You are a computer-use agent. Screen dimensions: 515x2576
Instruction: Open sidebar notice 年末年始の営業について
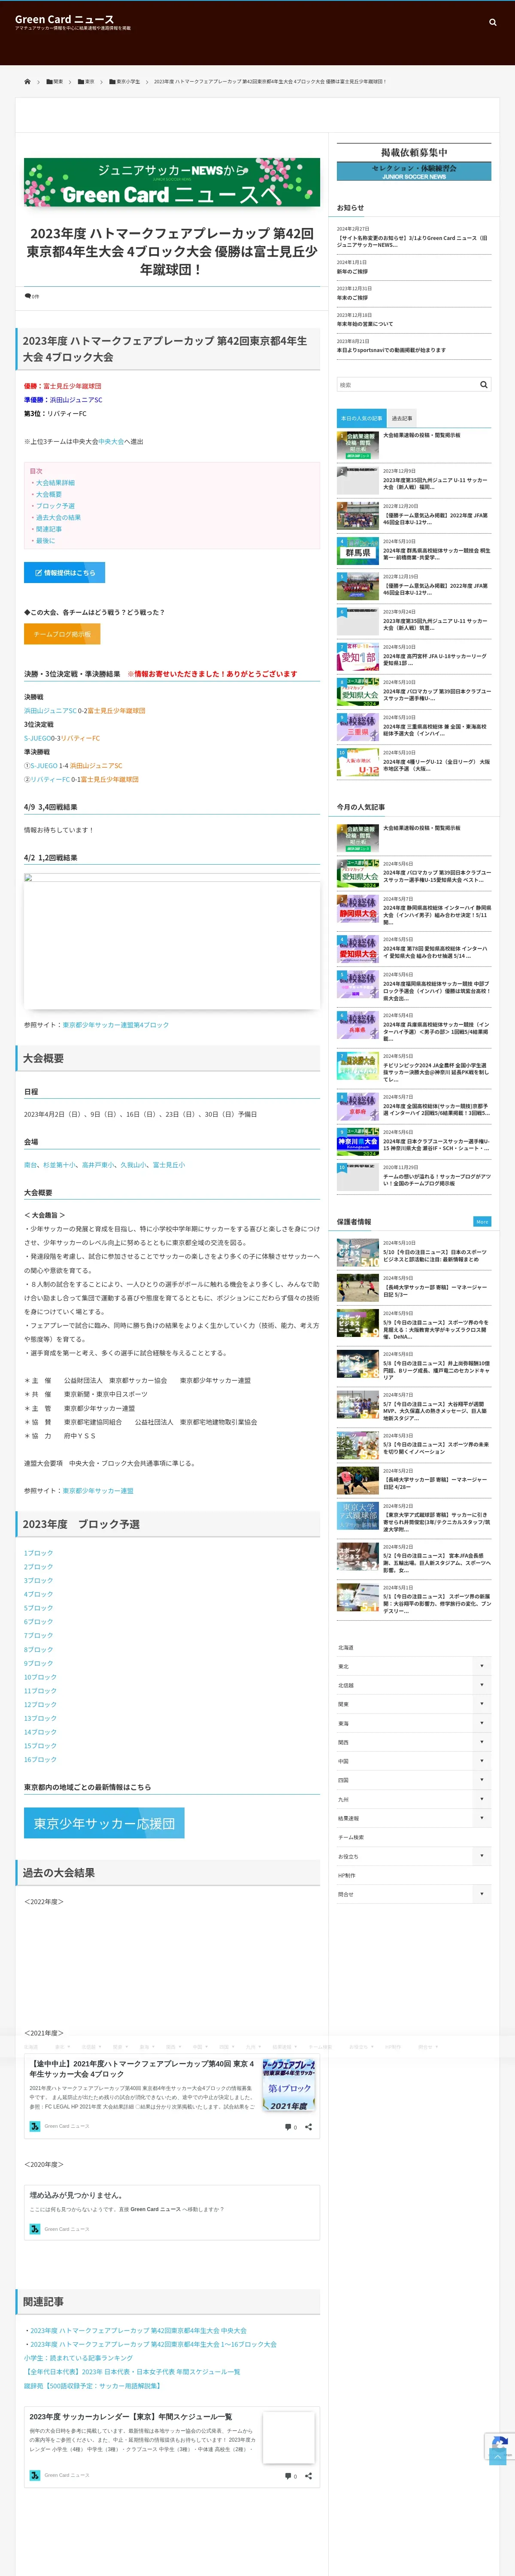point(365,324)
